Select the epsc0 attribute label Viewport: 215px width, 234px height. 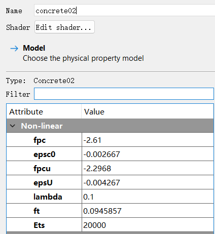[45, 154]
